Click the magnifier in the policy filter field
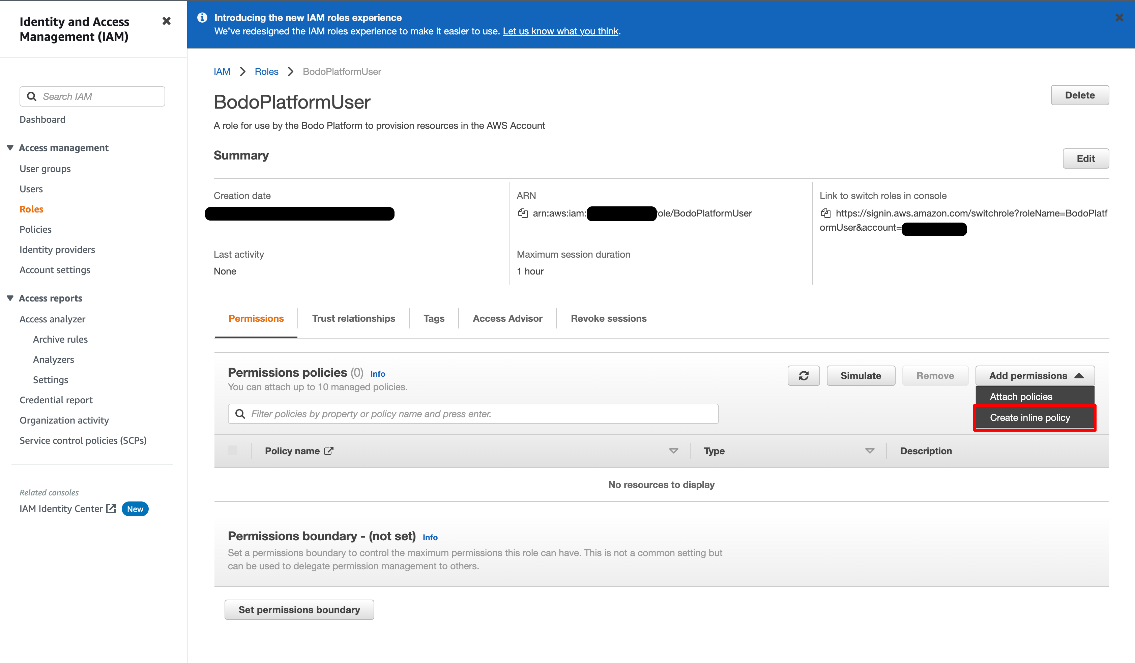 coord(240,413)
